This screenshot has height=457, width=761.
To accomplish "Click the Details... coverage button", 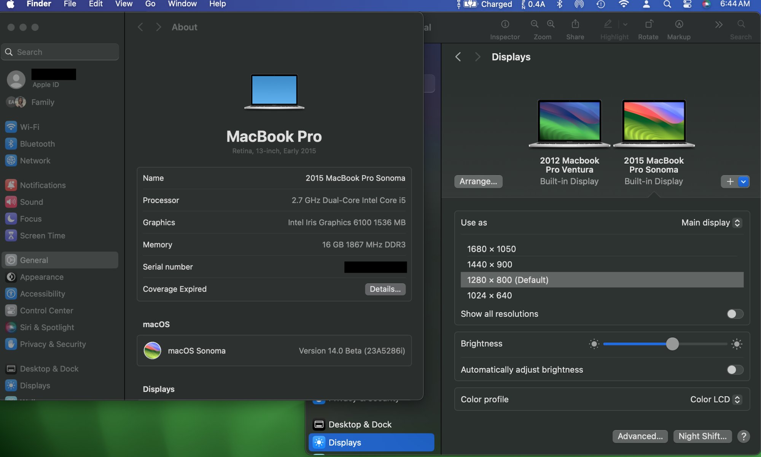I will [x=385, y=289].
